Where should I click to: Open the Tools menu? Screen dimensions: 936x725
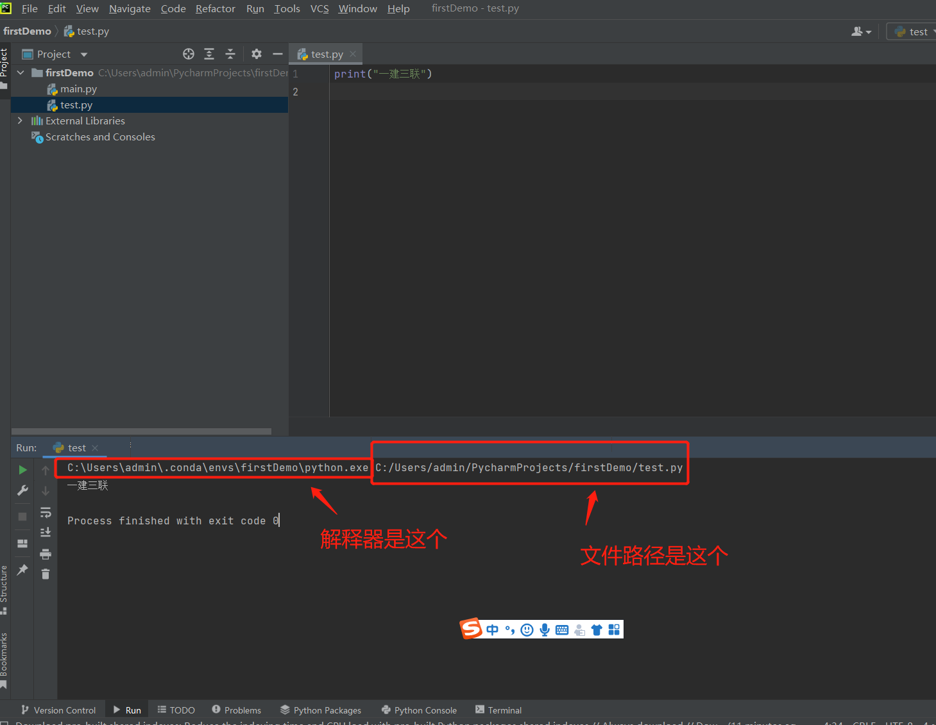coord(287,8)
